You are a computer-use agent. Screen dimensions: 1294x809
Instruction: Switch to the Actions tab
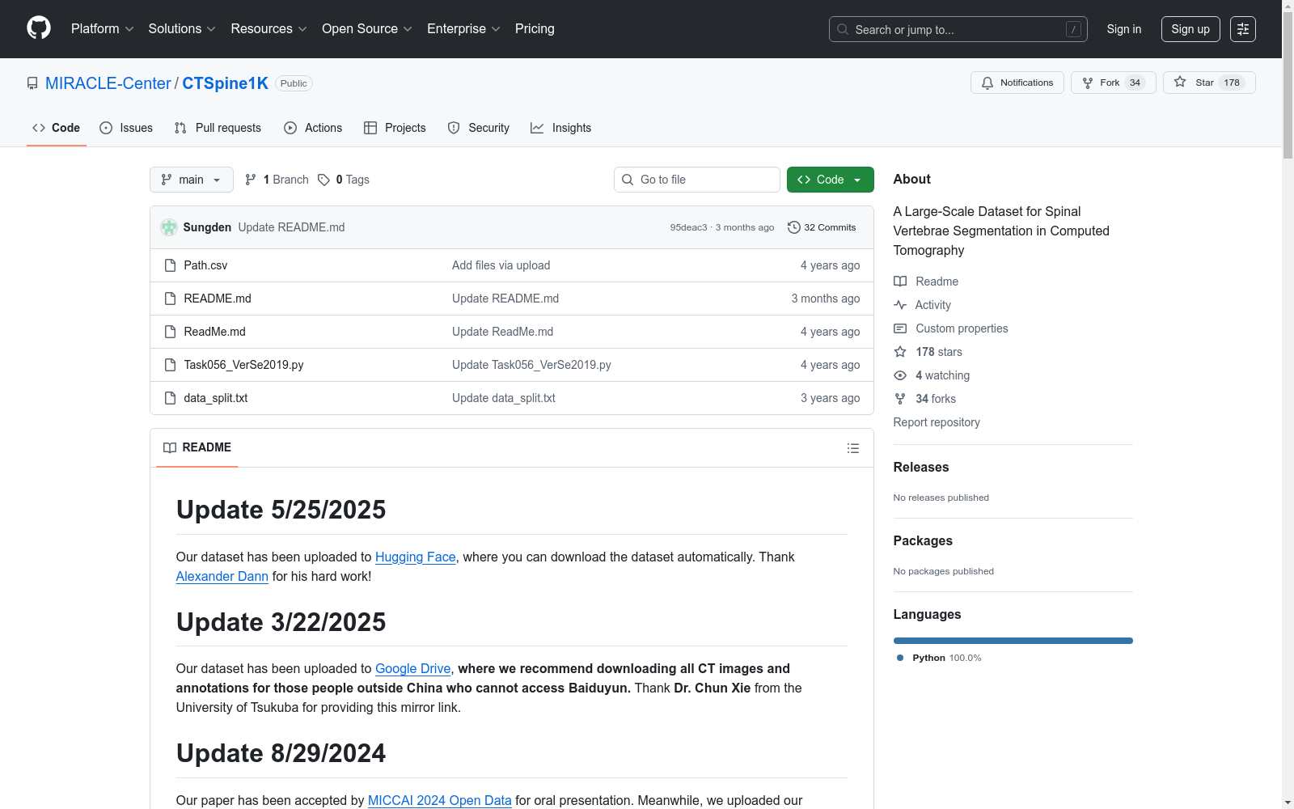pyautogui.click(x=313, y=128)
